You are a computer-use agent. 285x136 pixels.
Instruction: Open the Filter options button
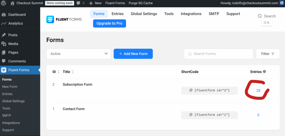click(x=267, y=54)
